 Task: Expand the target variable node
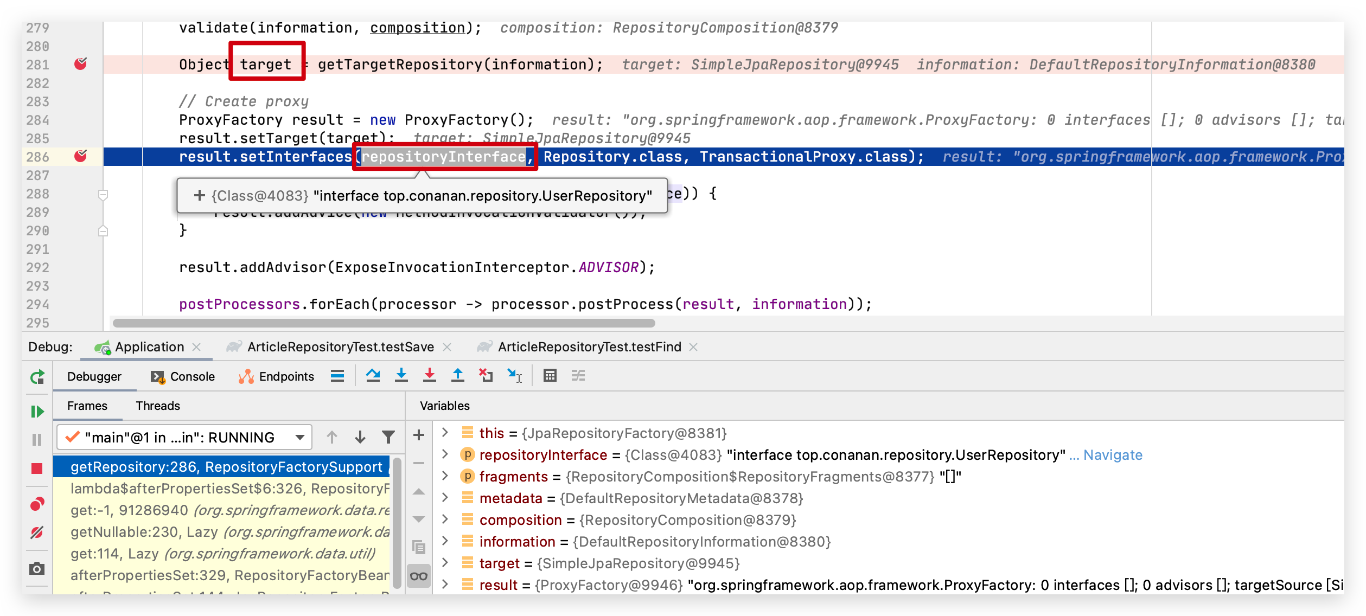(x=445, y=563)
